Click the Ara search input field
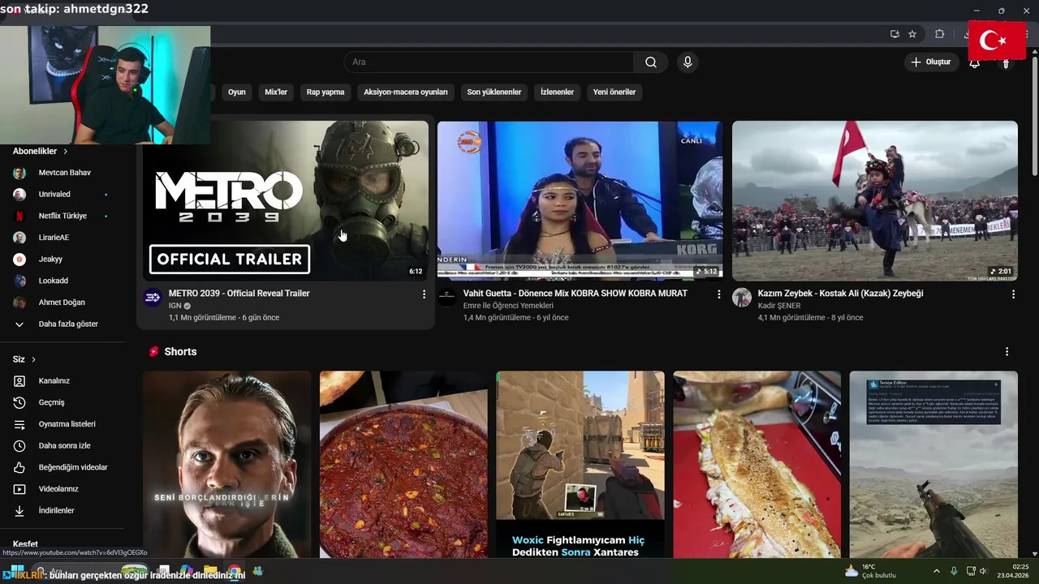The width and height of the screenshot is (1039, 584). [x=489, y=62]
